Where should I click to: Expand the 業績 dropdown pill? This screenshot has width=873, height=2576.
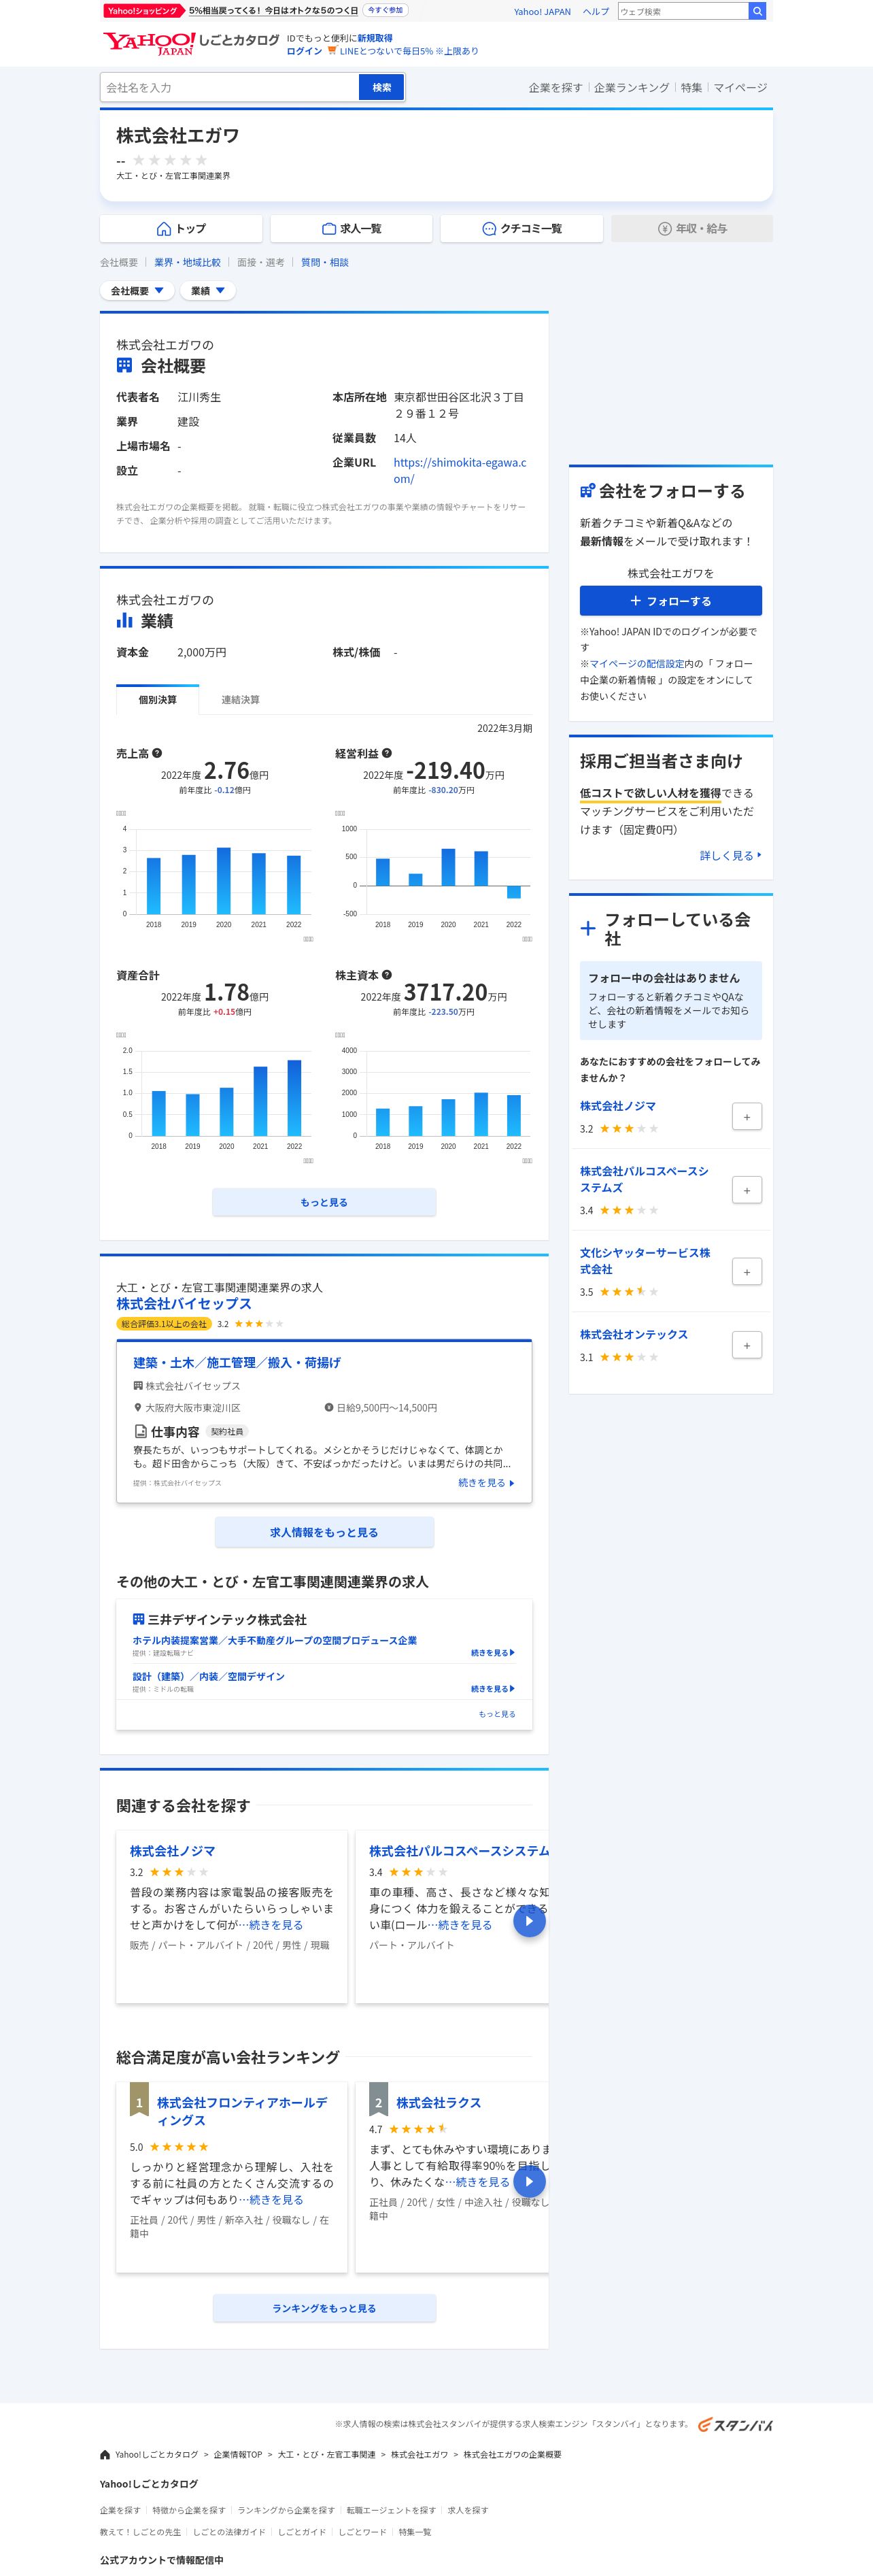tap(208, 291)
